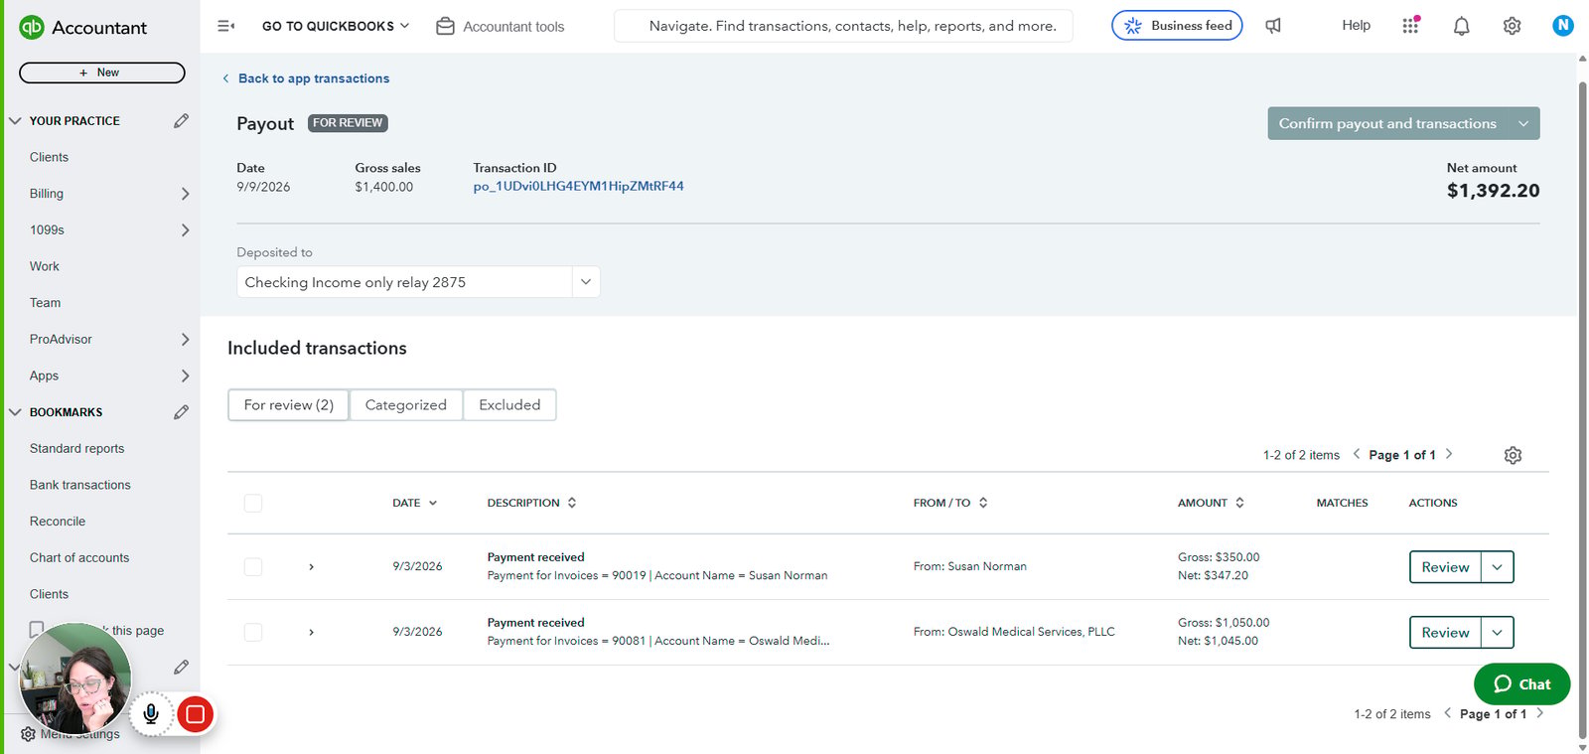Click the QuickBooks Accountant logo
The width and height of the screenshot is (1589, 754).
click(x=83, y=28)
